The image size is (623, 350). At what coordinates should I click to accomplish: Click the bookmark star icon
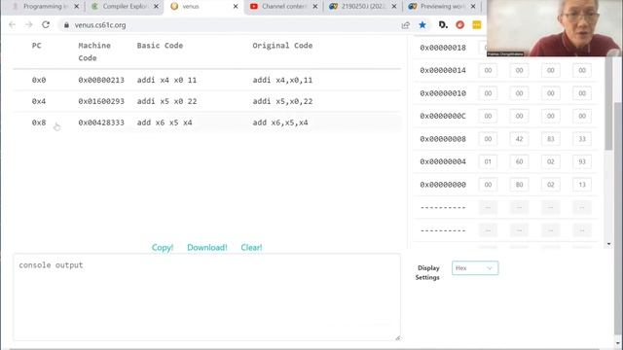422,25
